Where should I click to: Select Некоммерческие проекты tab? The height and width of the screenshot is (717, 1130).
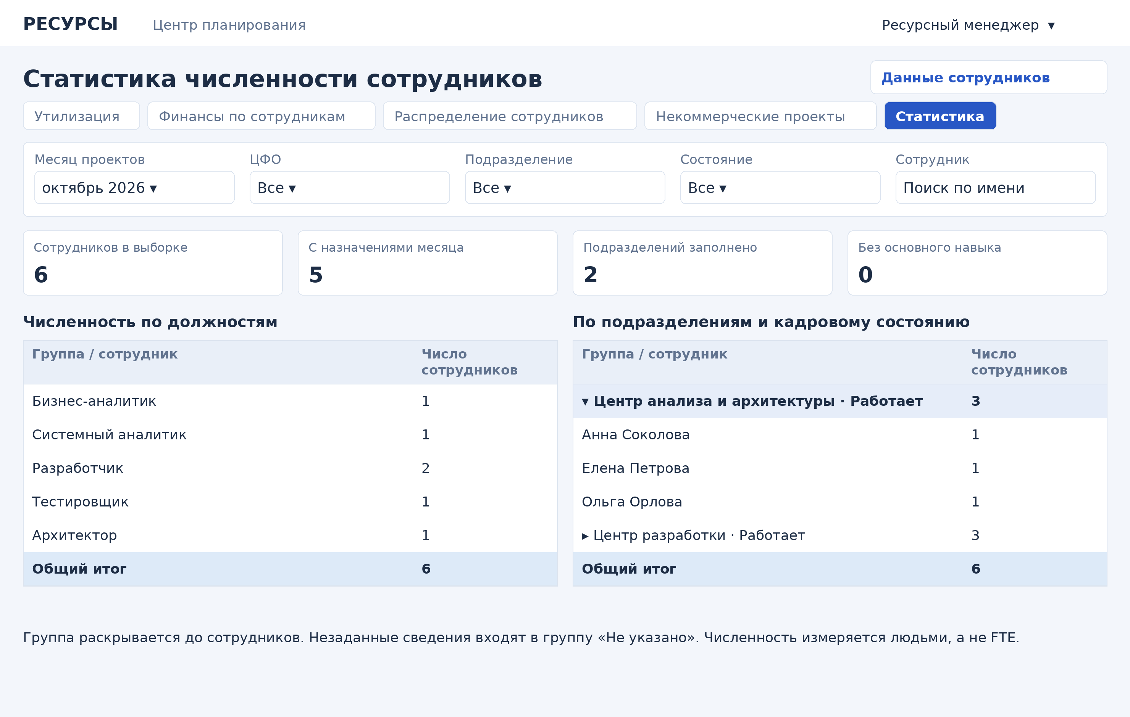point(760,116)
